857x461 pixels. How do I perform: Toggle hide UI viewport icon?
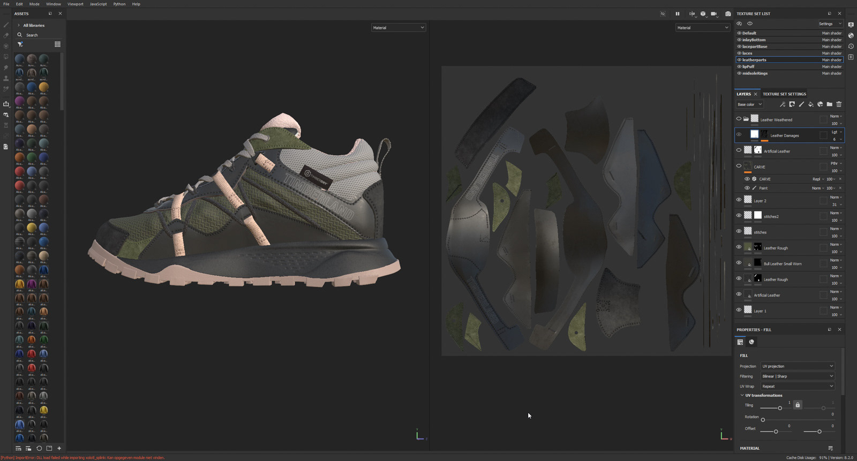pos(663,14)
